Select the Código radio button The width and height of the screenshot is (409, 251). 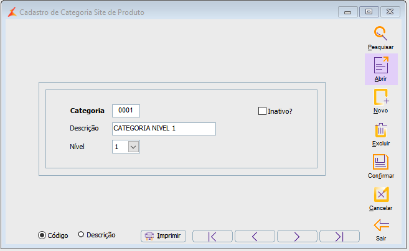click(x=42, y=235)
